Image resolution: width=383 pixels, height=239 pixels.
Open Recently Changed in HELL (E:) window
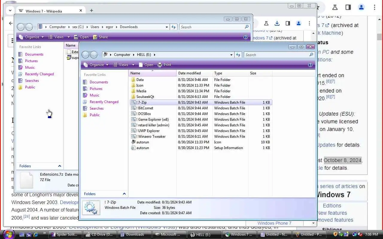[104, 102]
